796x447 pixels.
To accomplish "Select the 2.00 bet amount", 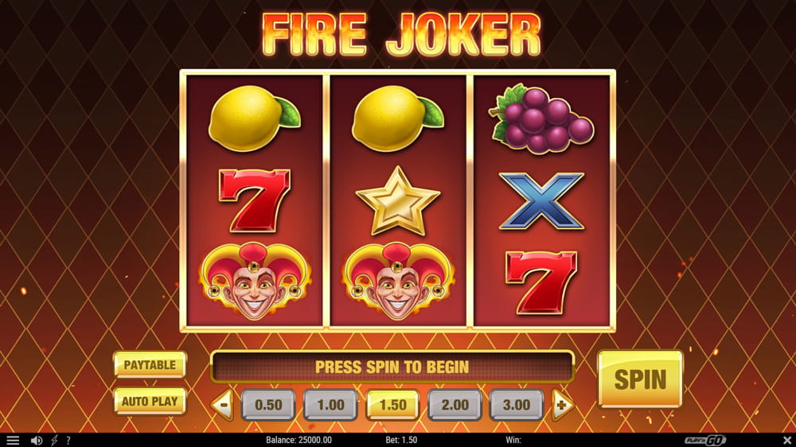I will (x=455, y=405).
